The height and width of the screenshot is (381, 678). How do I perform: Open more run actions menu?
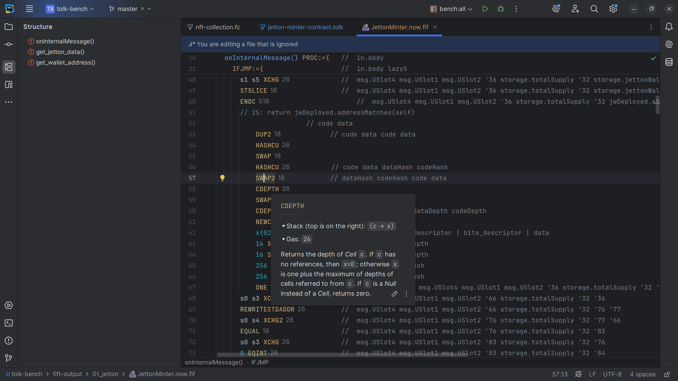pos(516,9)
